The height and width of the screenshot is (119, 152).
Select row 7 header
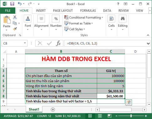[3, 91]
